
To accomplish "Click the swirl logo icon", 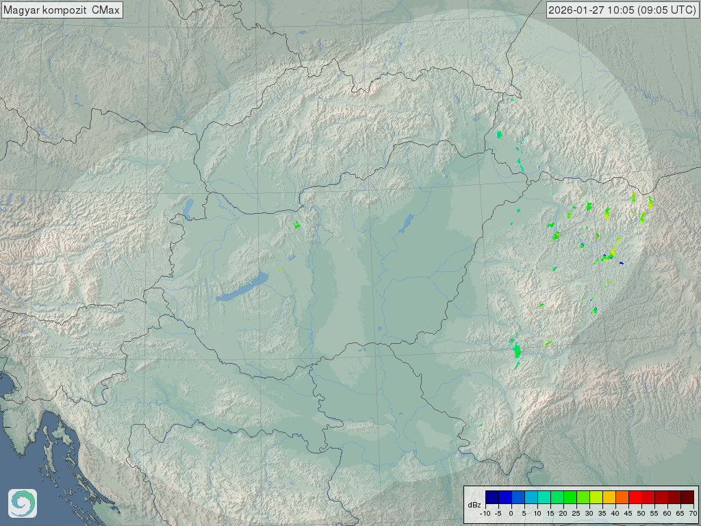I will (22, 503).
